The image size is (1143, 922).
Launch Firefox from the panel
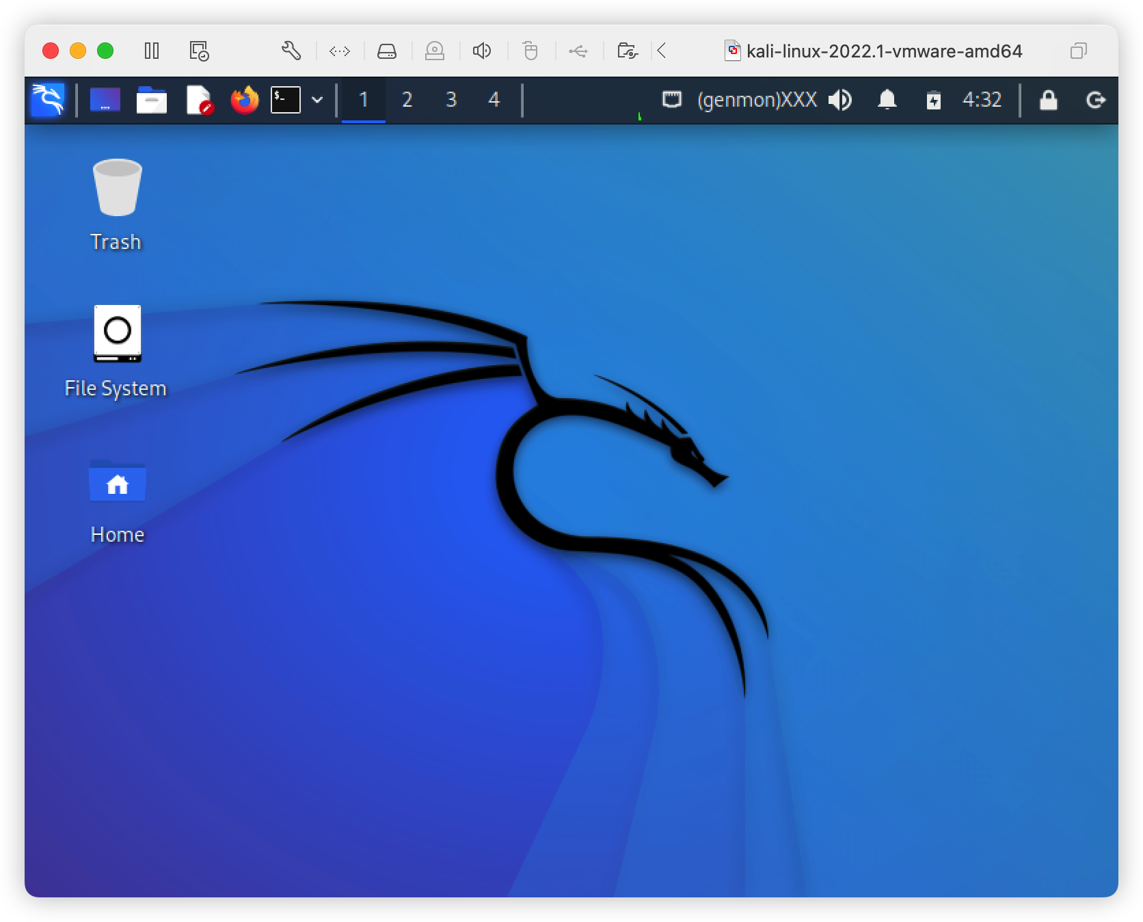[x=245, y=100]
